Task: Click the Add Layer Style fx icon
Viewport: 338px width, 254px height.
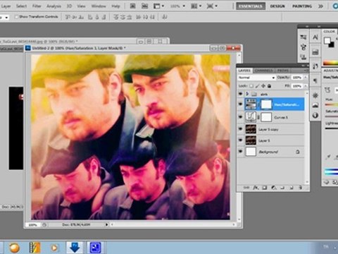Action: [x=256, y=188]
